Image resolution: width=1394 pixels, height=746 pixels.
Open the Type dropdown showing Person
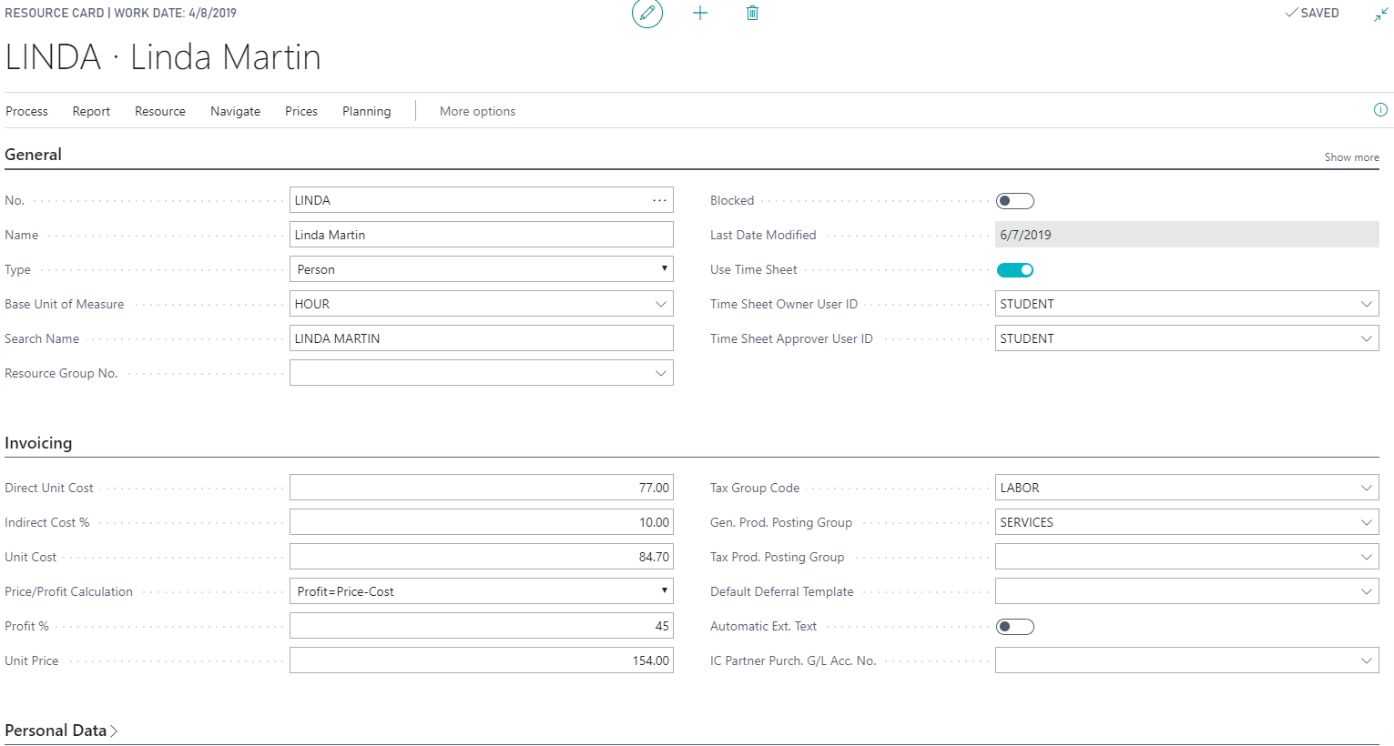pos(482,269)
